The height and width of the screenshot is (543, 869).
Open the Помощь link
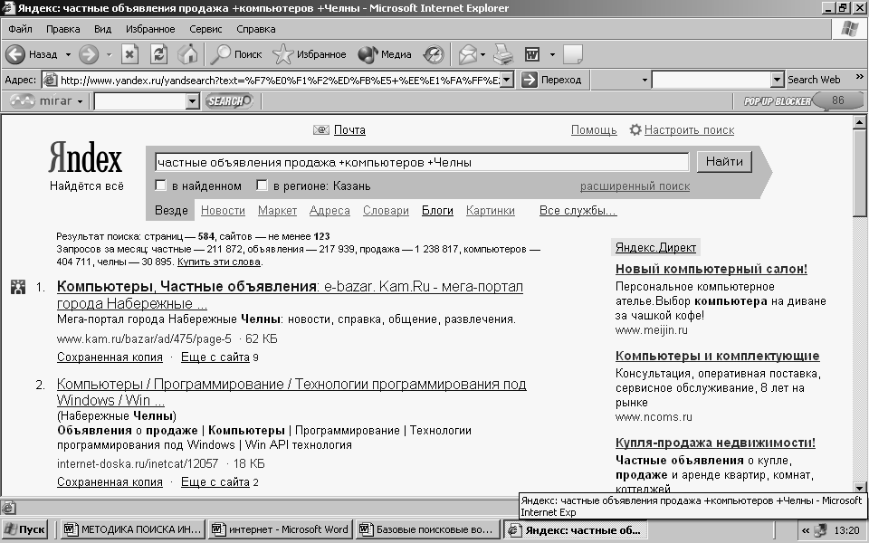[x=594, y=130]
